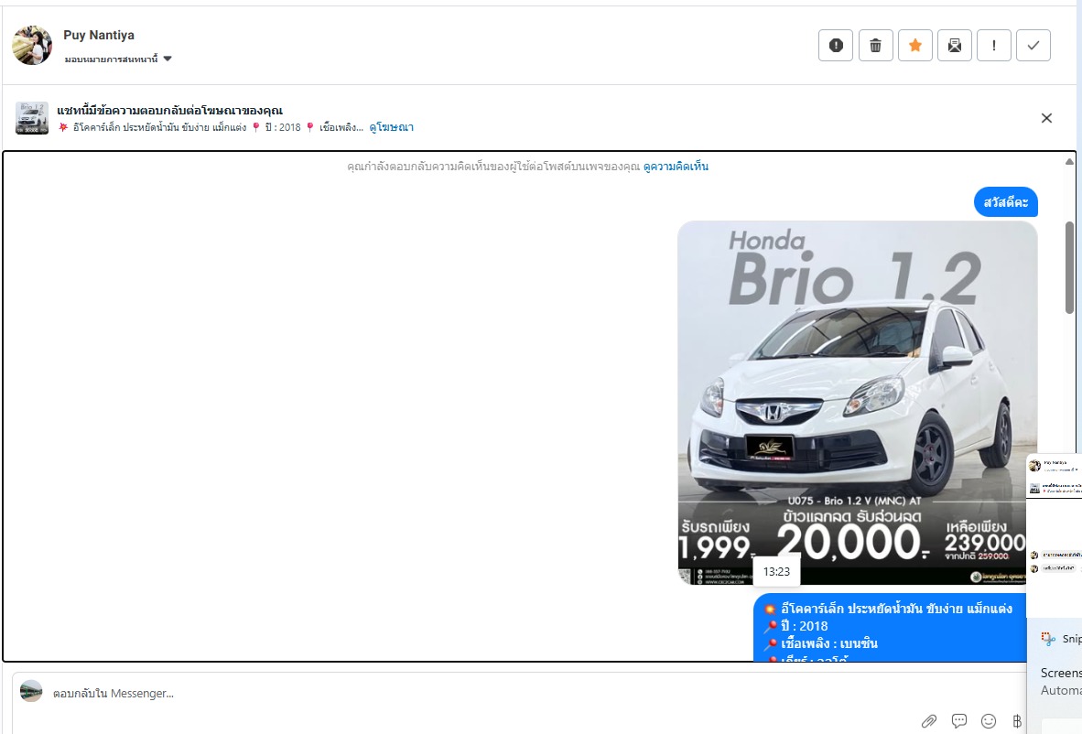Open the emoji picker smiley icon
The width and height of the screenshot is (1082, 734).
[989, 721]
